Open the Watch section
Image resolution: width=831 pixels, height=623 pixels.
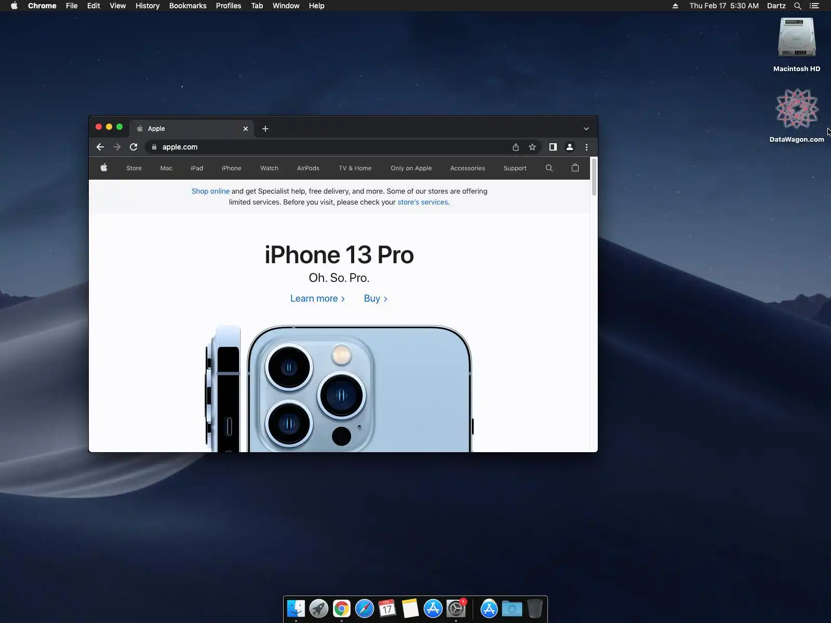coord(270,168)
